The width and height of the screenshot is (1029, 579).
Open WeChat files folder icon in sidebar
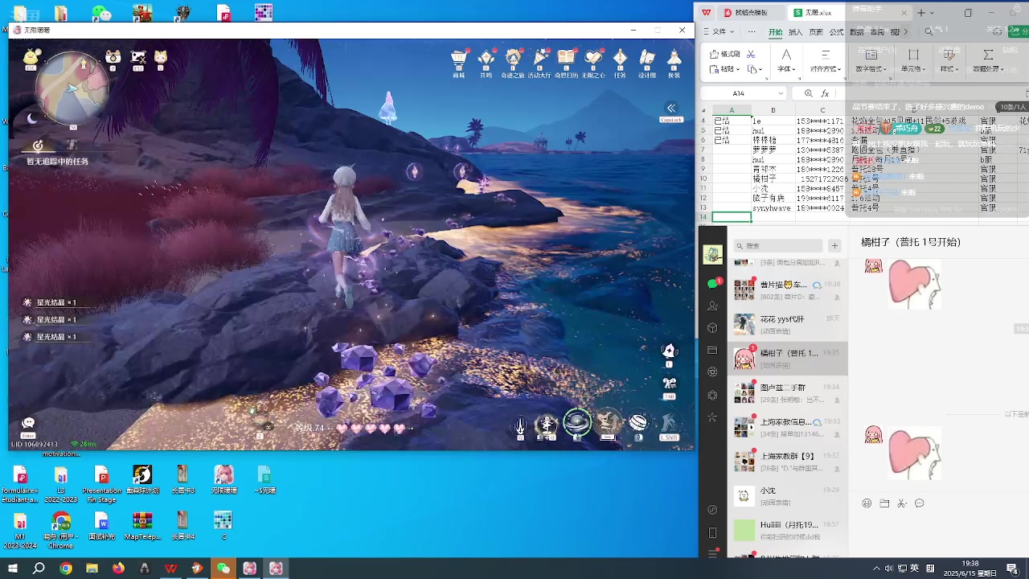pyautogui.click(x=712, y=351)
